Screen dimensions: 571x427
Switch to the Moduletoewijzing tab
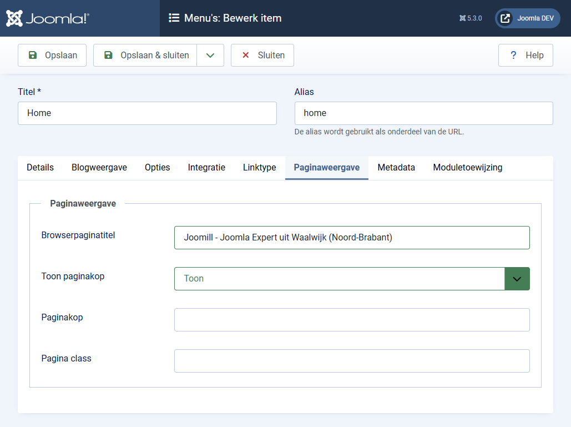pos(468,168)
